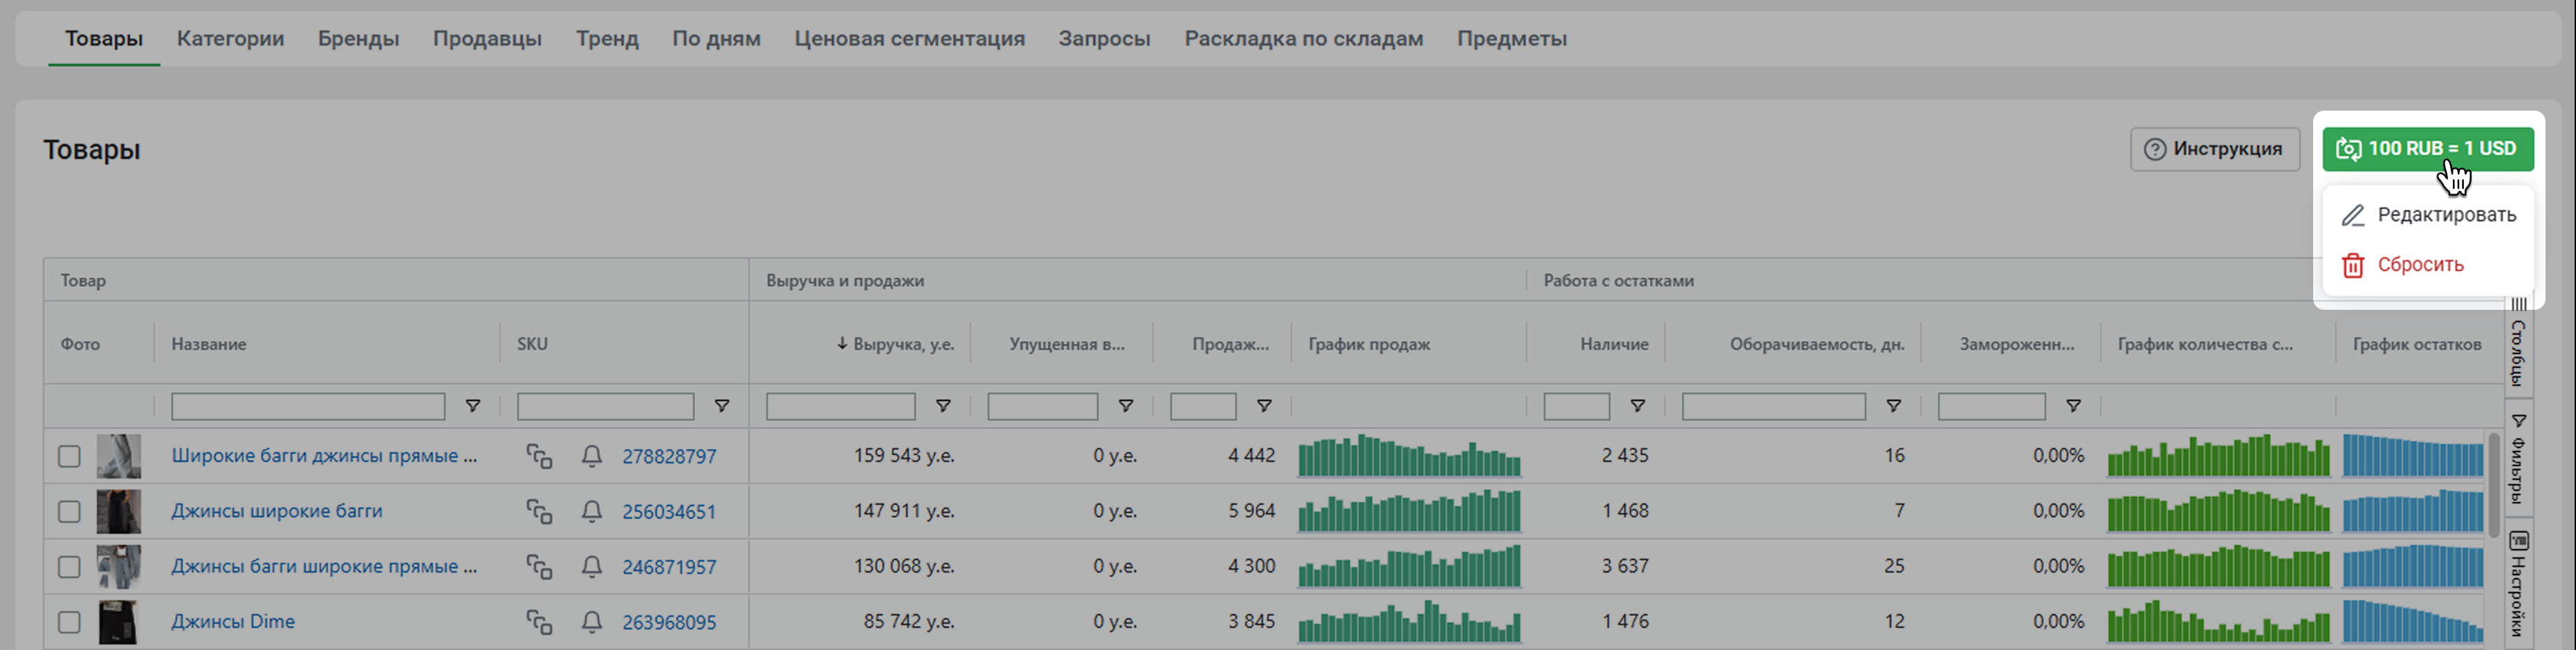Click sales chart for SKU 278828797
This screenshot has width=2576, height=650.
coord(1409,456)
